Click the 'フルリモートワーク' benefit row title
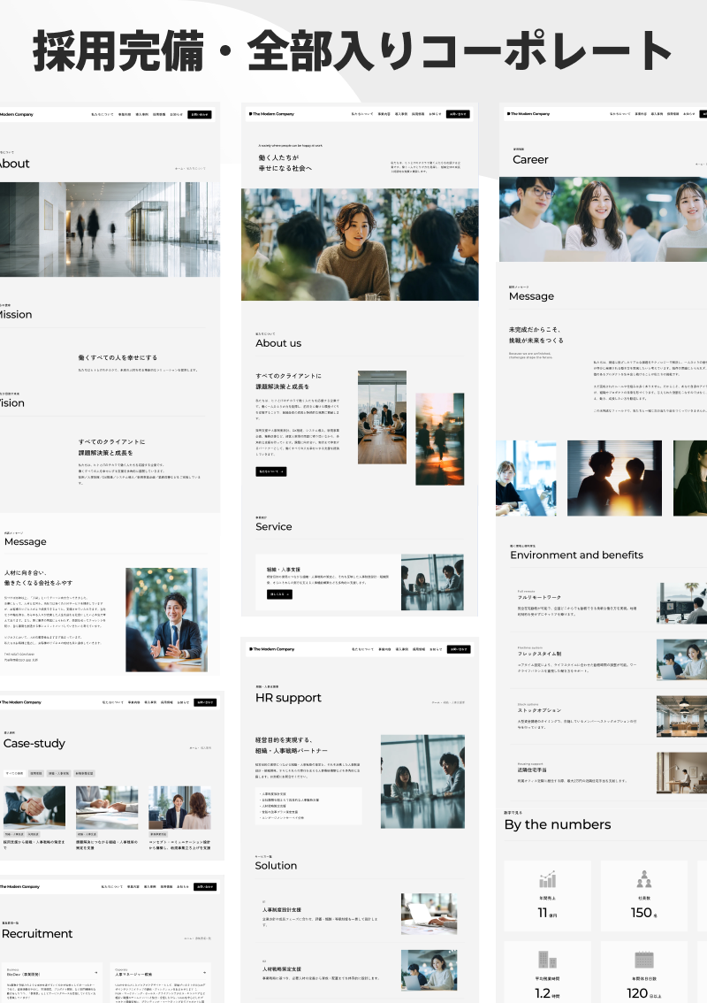 pos(539,597)
